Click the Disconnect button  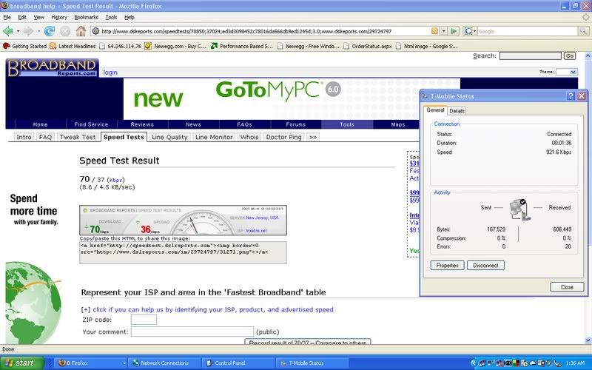click(x=485, y=266)
